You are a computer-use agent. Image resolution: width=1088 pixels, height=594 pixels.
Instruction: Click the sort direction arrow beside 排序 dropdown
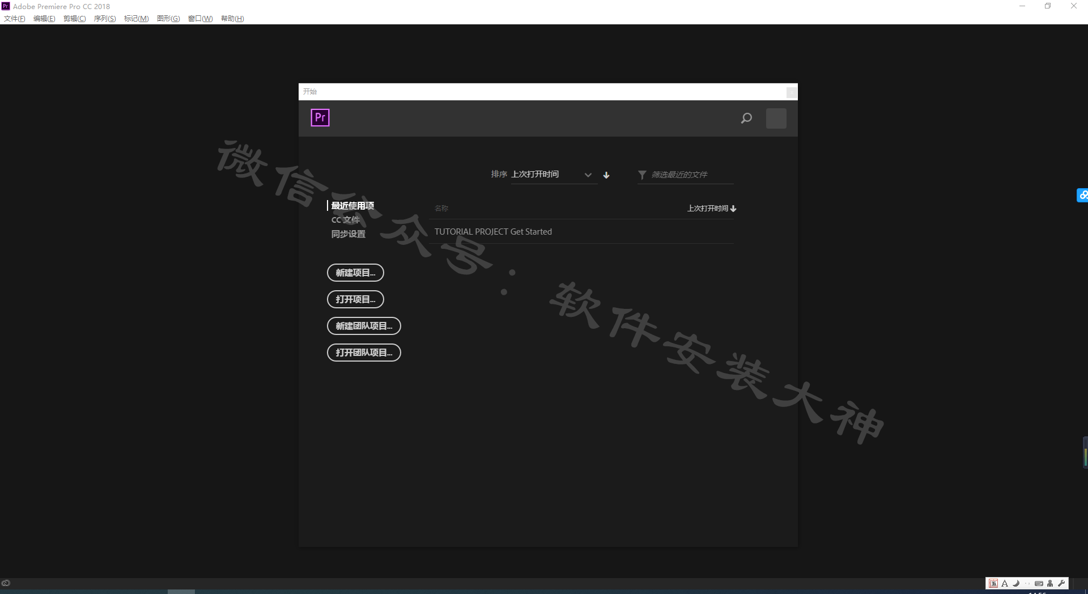point(606,175)
